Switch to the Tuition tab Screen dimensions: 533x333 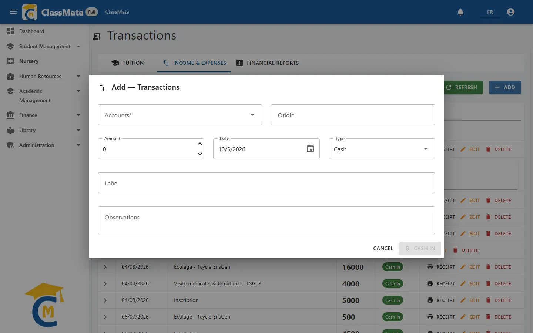coord(127,63)
